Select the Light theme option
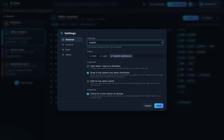 [104, 56]
